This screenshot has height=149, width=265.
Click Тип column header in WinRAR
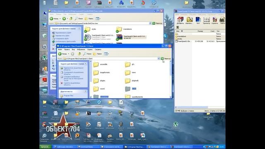click(220, 31)
